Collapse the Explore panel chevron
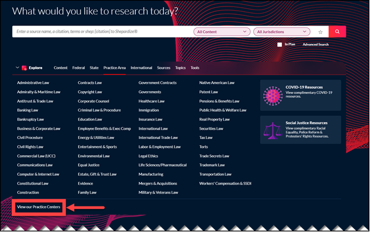 17,67
